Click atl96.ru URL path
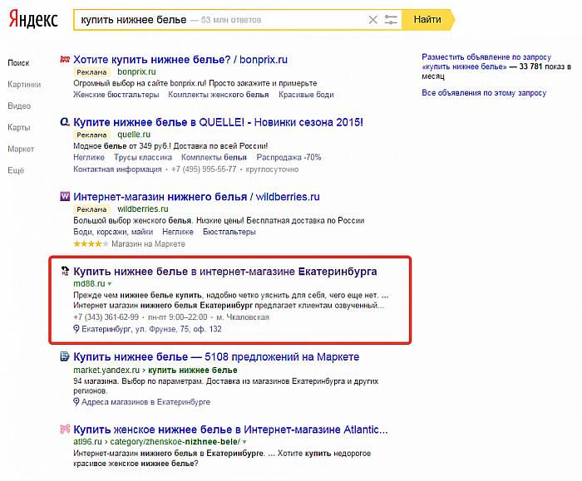Image resolution: width=582 pixels, height=481 pixels. pos(156,442)
